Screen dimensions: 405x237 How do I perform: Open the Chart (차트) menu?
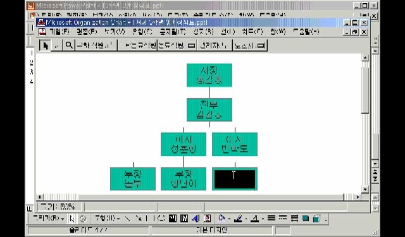[x=252, y=32]
